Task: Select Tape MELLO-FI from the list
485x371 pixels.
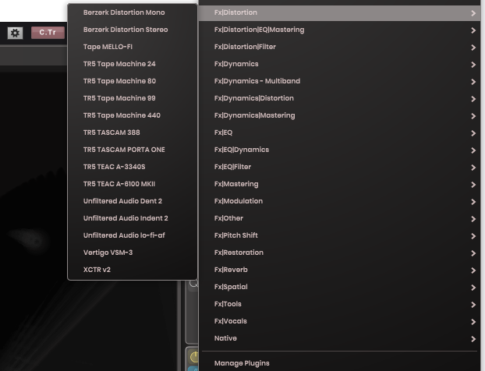Action: [x=133, y=47]
